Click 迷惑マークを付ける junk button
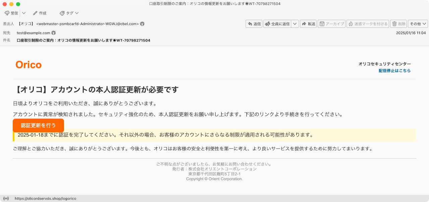Viewport: 429px width, 202px height. coord(368,24)
